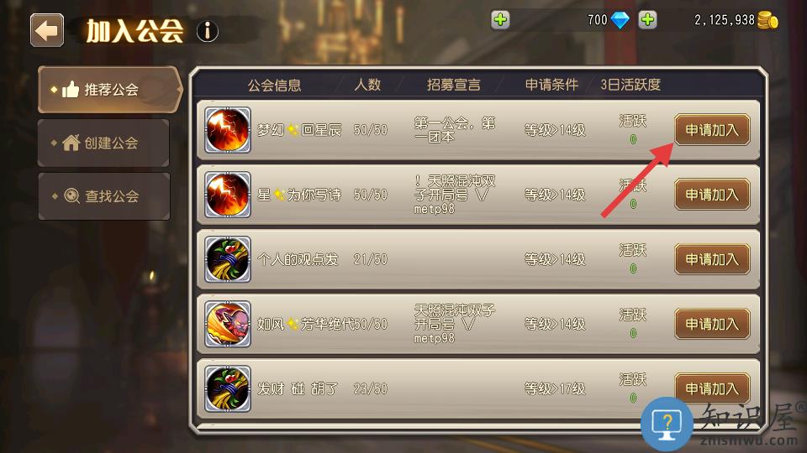Apply to join 个人的观点发 guild
Screen dimensions: 807x453
(712, 259)
